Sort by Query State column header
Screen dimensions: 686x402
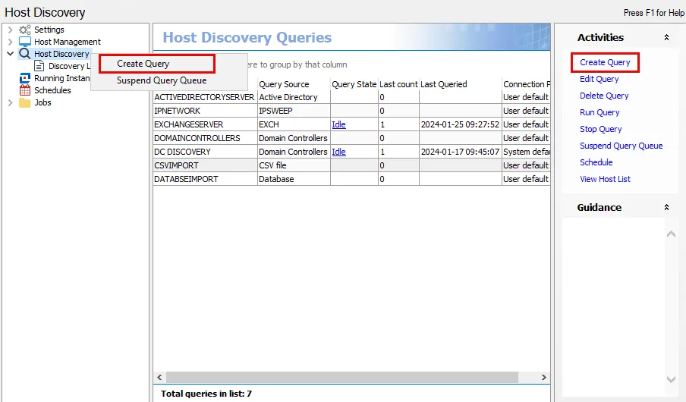(x=354, y=84)
